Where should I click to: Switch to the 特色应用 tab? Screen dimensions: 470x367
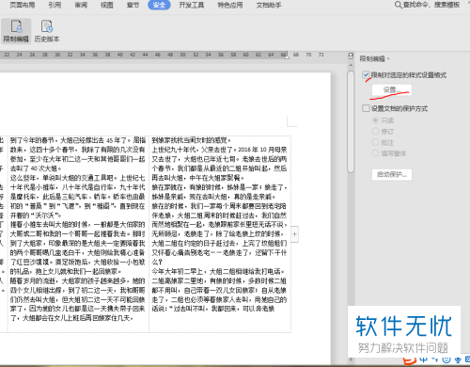[230, 5]
